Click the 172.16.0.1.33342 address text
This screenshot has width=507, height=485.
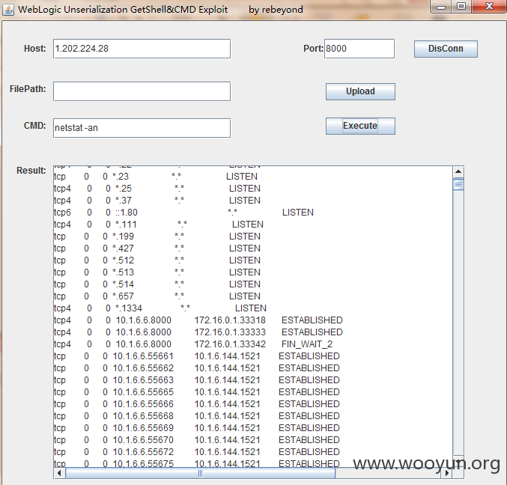[x=230, y=344]
